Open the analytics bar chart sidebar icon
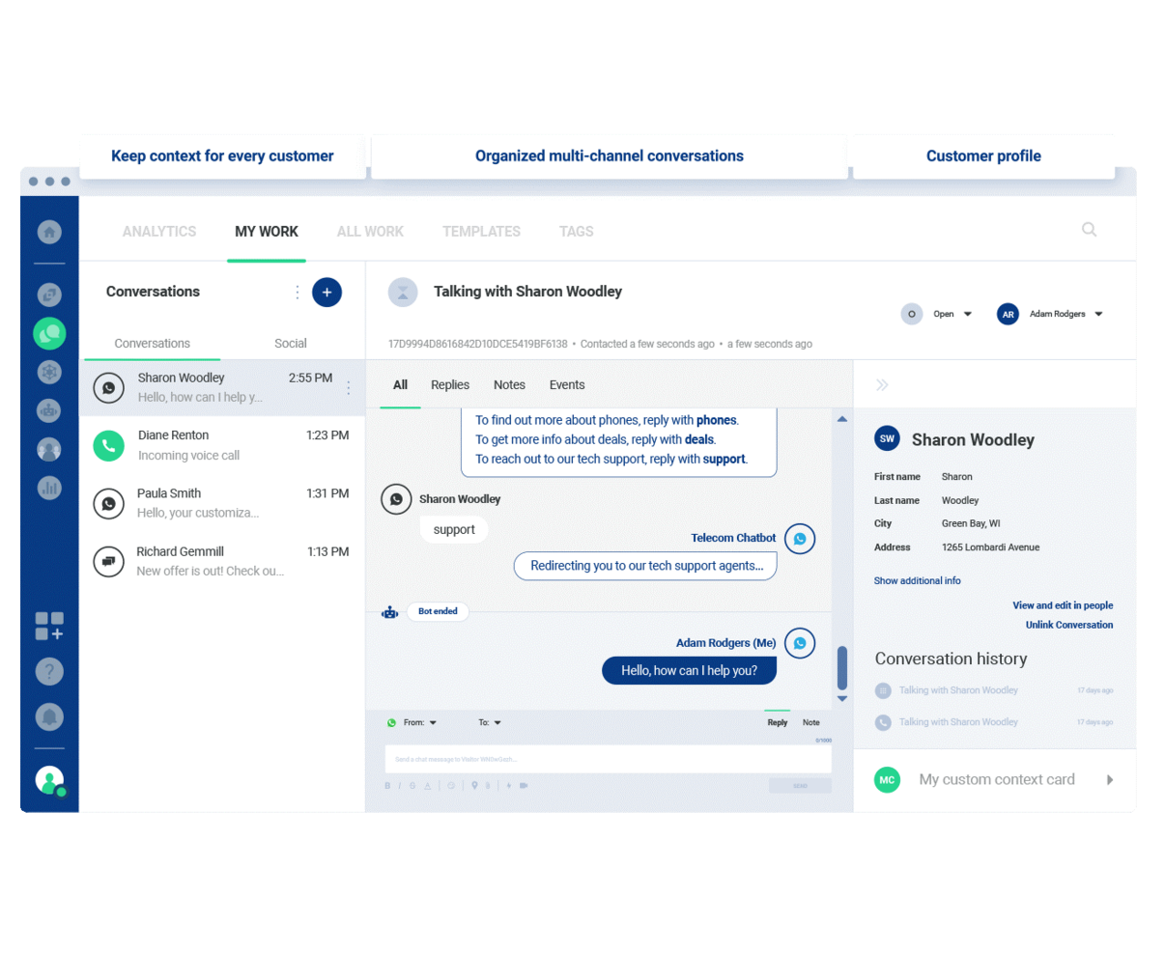The width and height of the screenshot is (1165, 953). tap(49, 488)
